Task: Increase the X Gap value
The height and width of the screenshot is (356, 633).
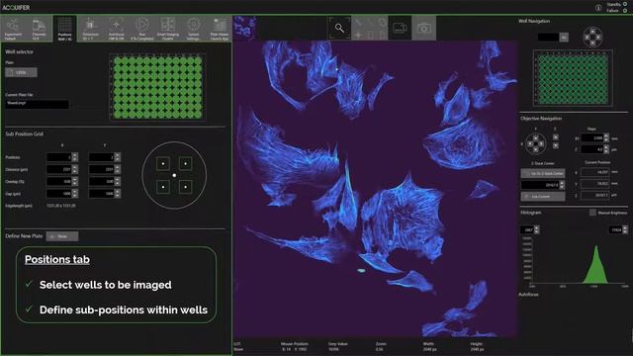Action: tap(75, 191)
